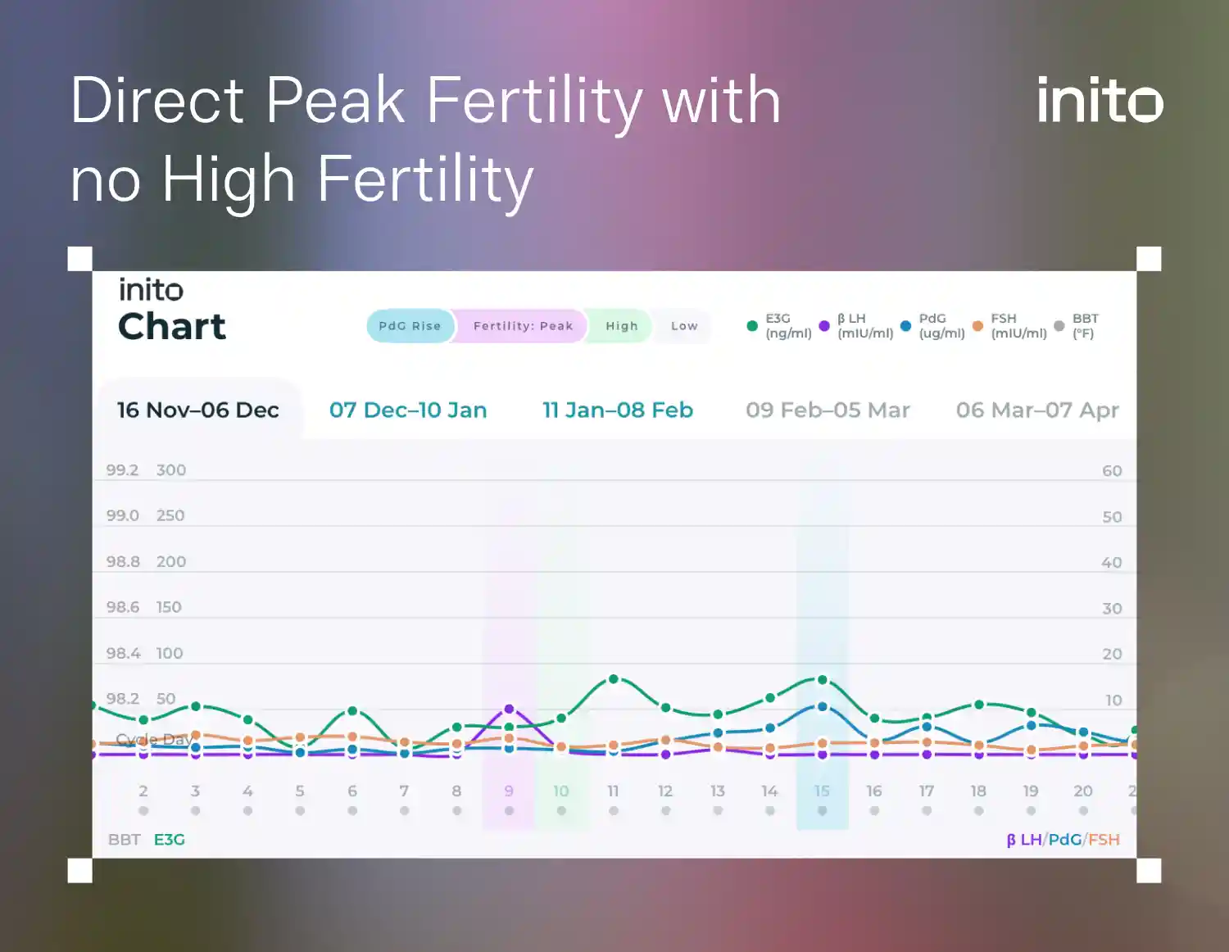This screenshot has width=1229, height=952.
Task: Click the 98.6 temperature axis value
Action: 123,607
